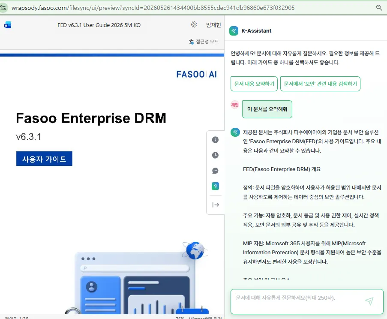This screenshot has width=387, height=319.
Task: Click the Fasoo Enterprise DRM heading
Action: tap(91, 118)
